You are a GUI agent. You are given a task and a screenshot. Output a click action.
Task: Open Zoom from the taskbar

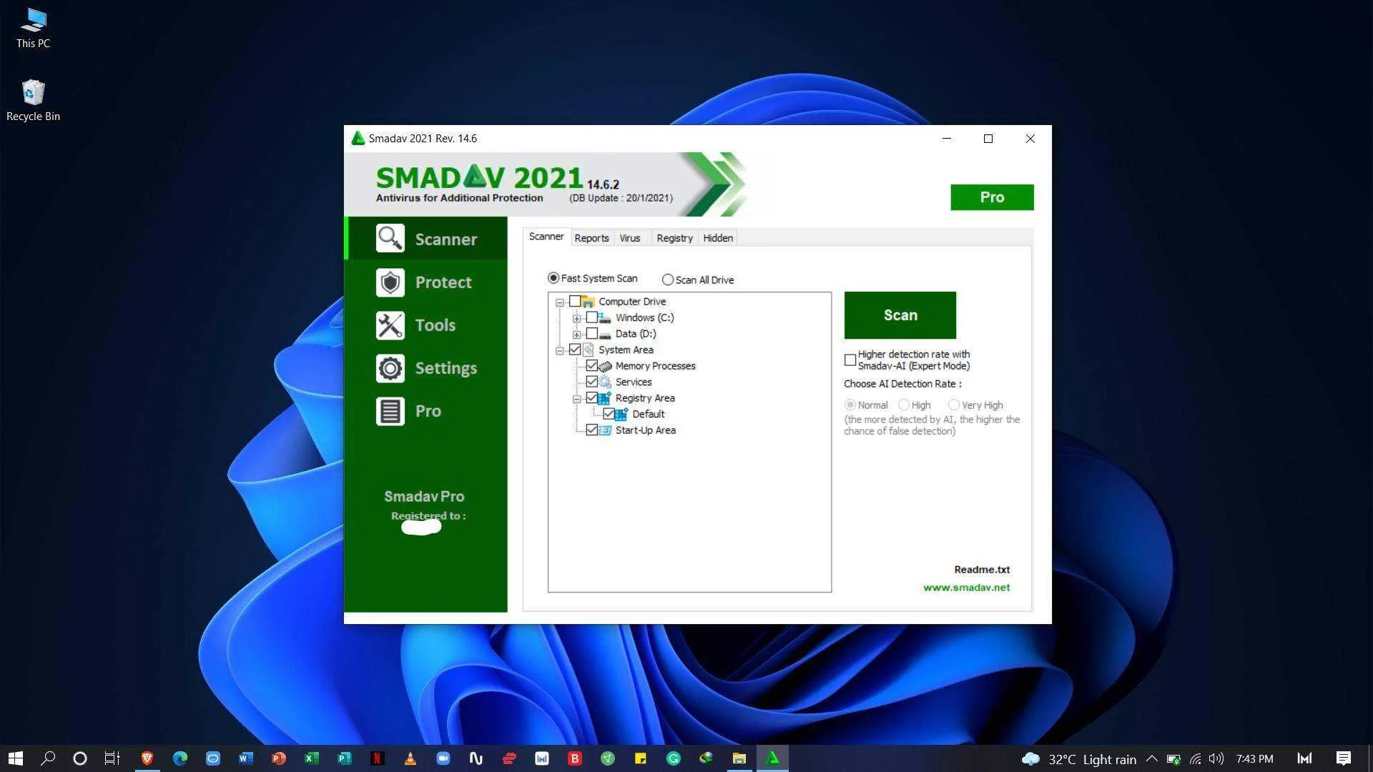pyautogui.click(x=443, y=758)
